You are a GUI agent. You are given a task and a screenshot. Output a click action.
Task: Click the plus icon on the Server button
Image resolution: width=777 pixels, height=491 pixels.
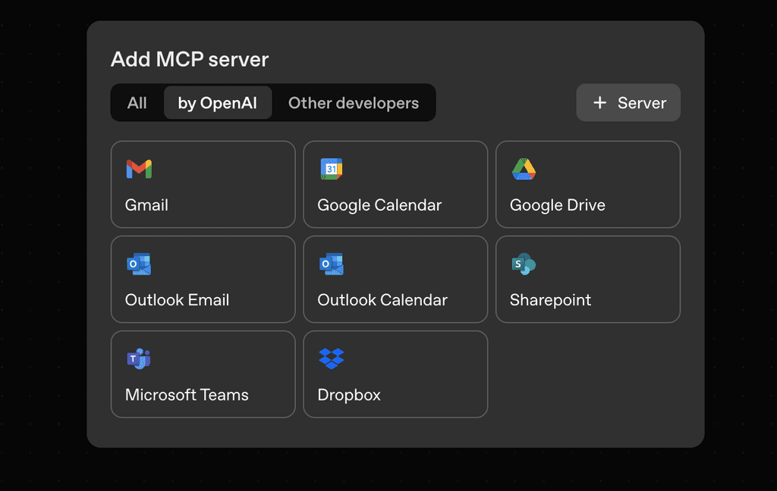coord(600,102)
